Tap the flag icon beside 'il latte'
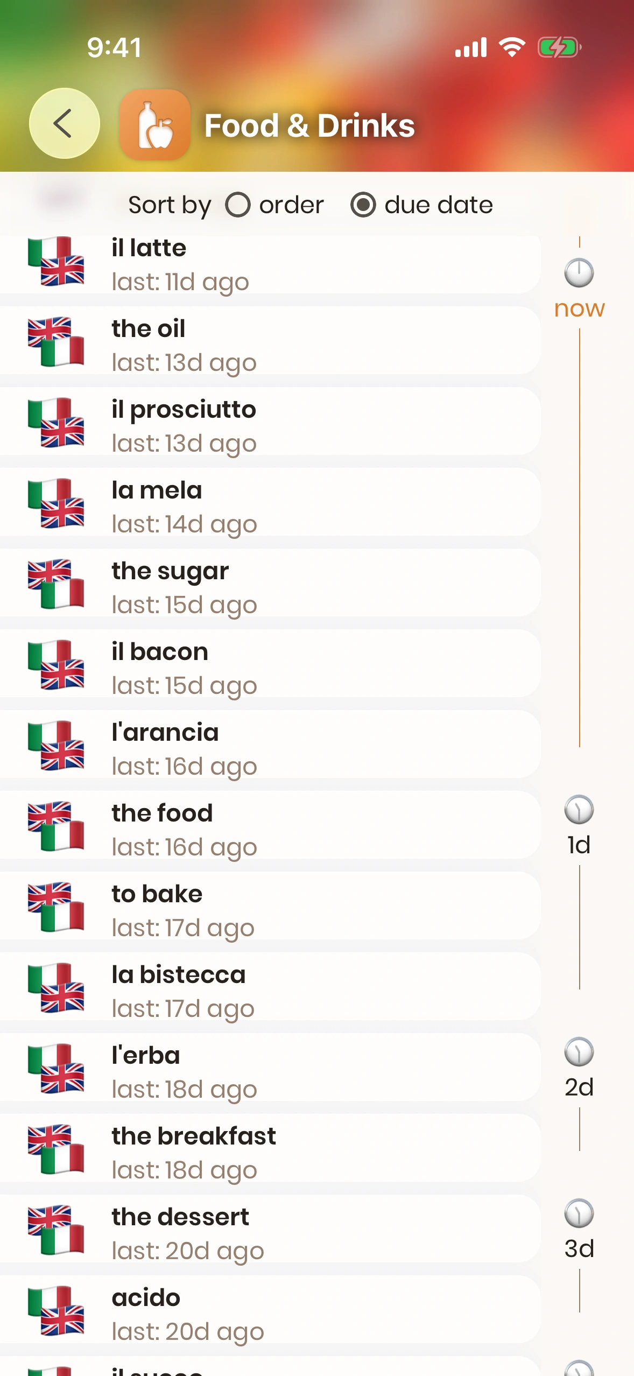 pos(56,262)
